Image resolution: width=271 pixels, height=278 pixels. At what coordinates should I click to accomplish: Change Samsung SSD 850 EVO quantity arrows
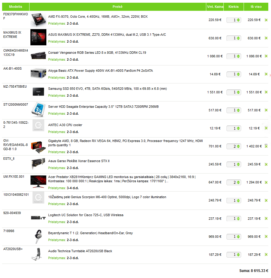tap(238, 92)
